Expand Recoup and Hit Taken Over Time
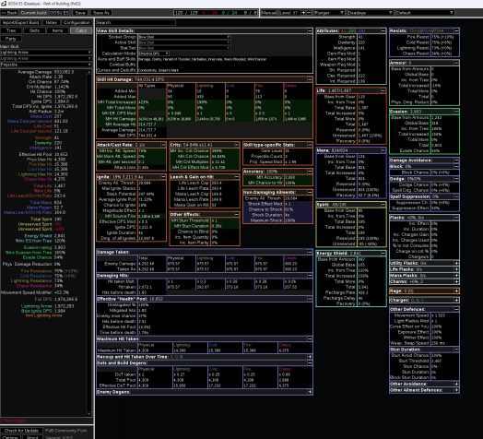The height and width of the screenshot is (439, 483). pyautogui.click(x=310, y=357)
